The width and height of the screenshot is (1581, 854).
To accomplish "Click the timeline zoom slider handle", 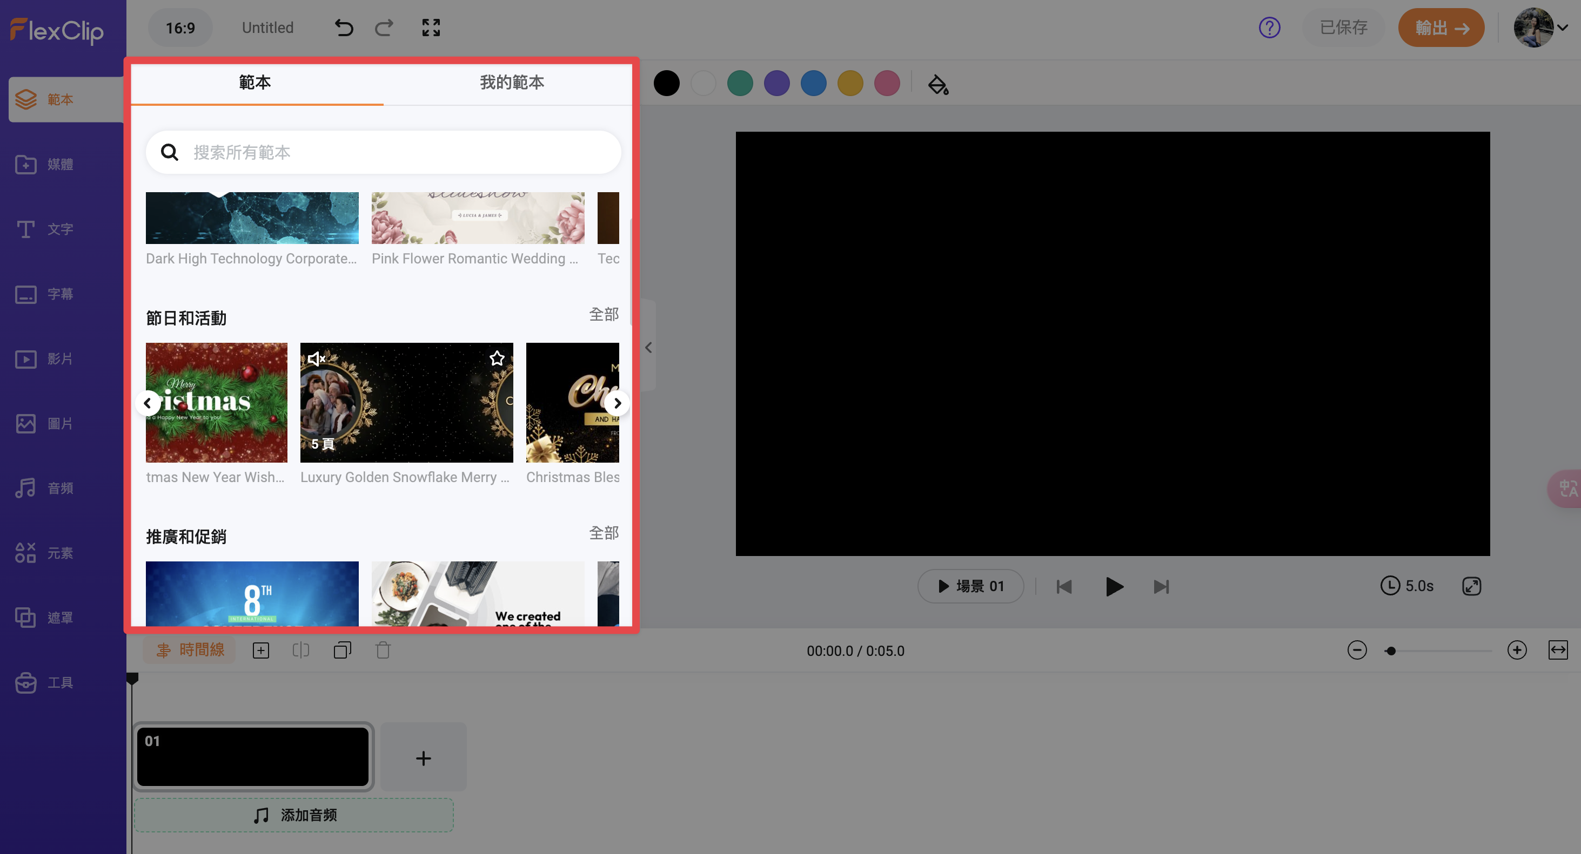I will coord(1391,651).
